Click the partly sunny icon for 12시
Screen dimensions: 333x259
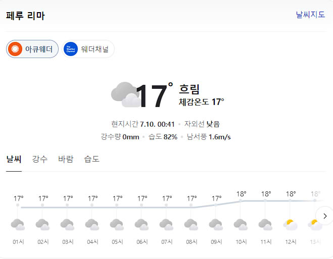point(291,225)
